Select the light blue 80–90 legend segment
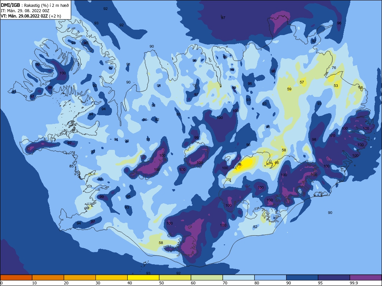382x286 pixels. (270, 278)
